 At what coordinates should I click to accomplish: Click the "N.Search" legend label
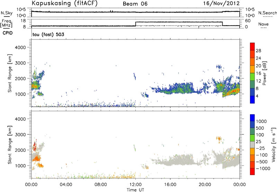pyautogui.click(x=267, y=13)
